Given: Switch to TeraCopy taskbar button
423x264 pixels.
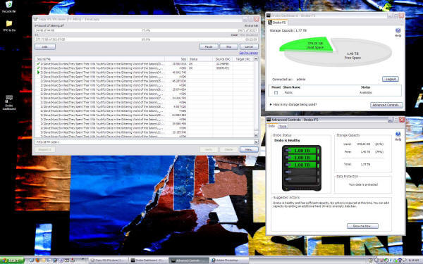Looking at the screenshot, I should click(x=108, y=260).
